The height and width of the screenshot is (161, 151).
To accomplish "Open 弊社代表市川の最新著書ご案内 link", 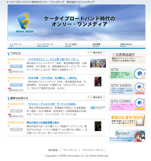I will pyautogui.click(x=43, y=123).
